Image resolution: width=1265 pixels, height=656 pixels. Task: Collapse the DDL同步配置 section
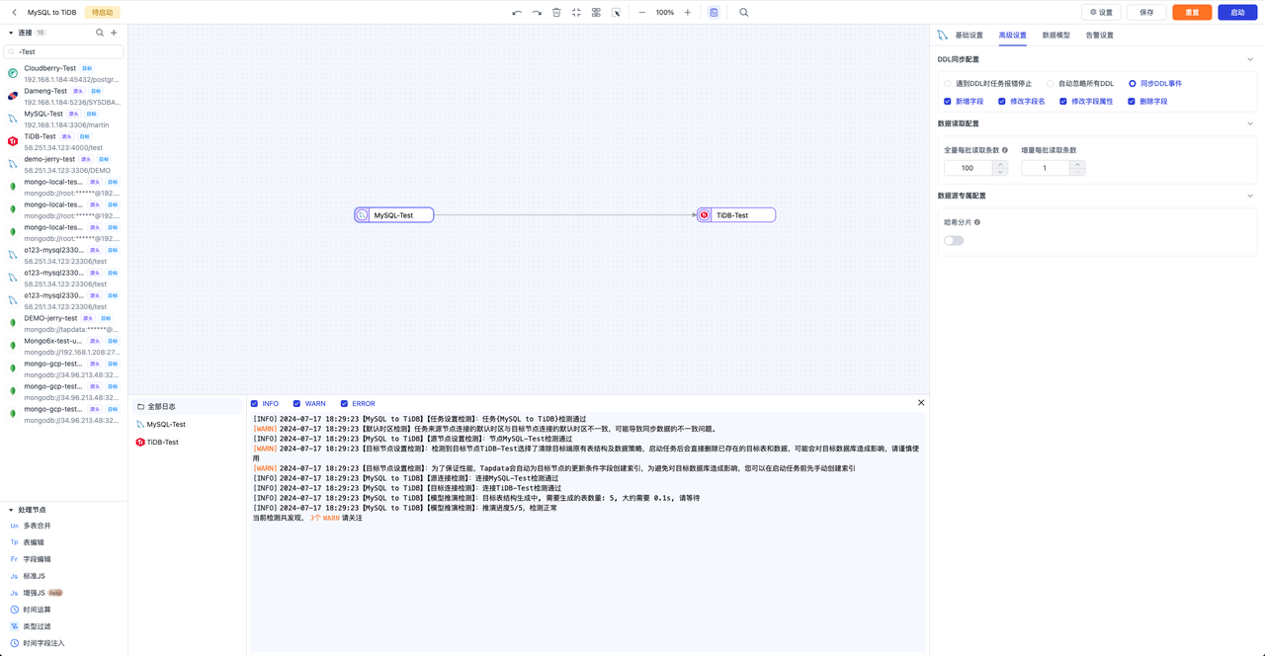[x=1250, y=58]
